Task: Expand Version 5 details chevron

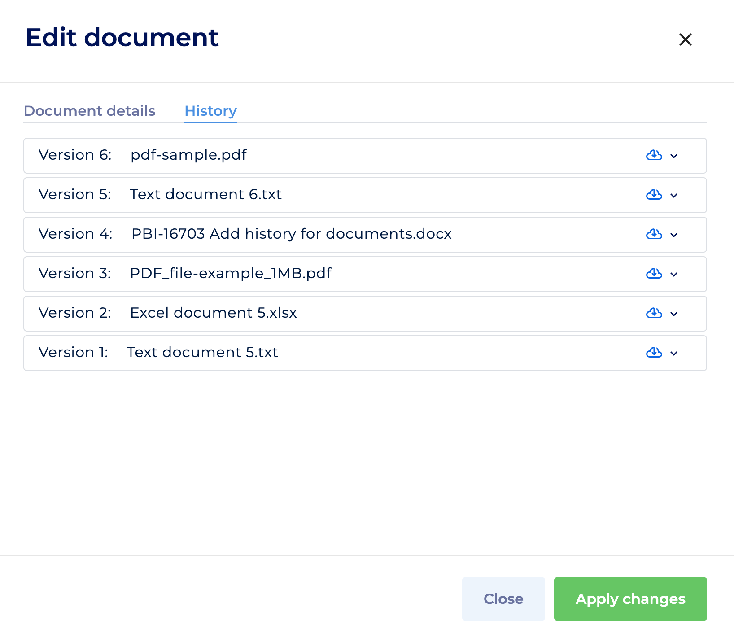Action: coord(674,196)
